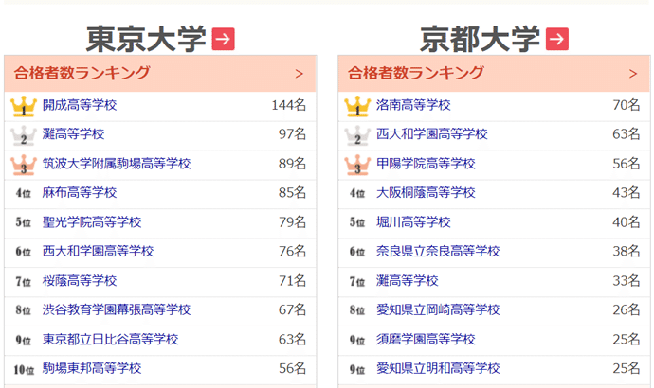Open 大阪桐蔭高等学校 link
654x388 pixels.
click(426, 193)
